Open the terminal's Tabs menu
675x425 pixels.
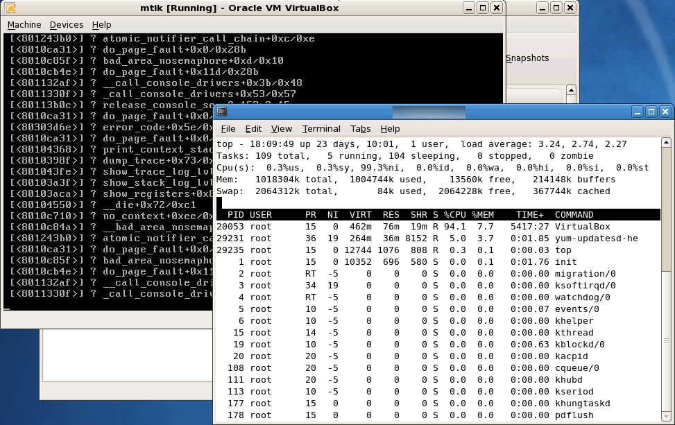click(x=360, y=129)
